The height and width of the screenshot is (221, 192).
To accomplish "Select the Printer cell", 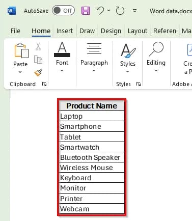I will click(92, 199).
